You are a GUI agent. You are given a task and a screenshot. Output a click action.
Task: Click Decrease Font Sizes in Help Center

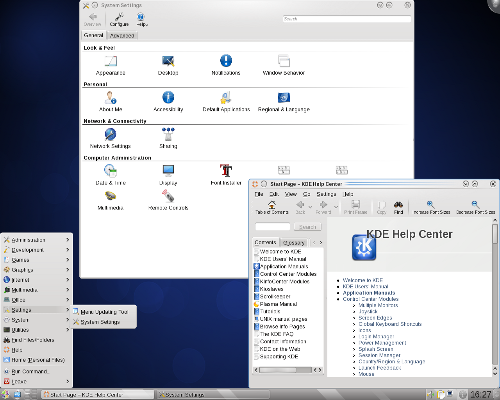pos(475,207)
